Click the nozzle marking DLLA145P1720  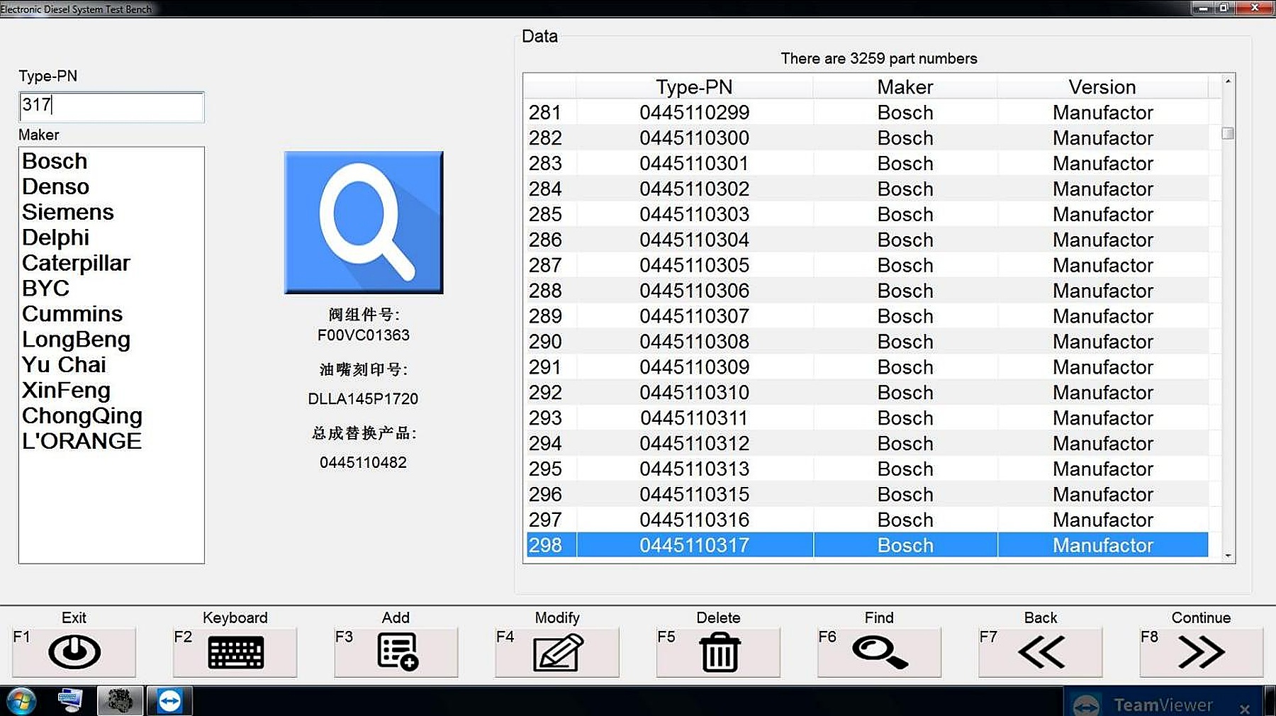[x=363, y=399]
